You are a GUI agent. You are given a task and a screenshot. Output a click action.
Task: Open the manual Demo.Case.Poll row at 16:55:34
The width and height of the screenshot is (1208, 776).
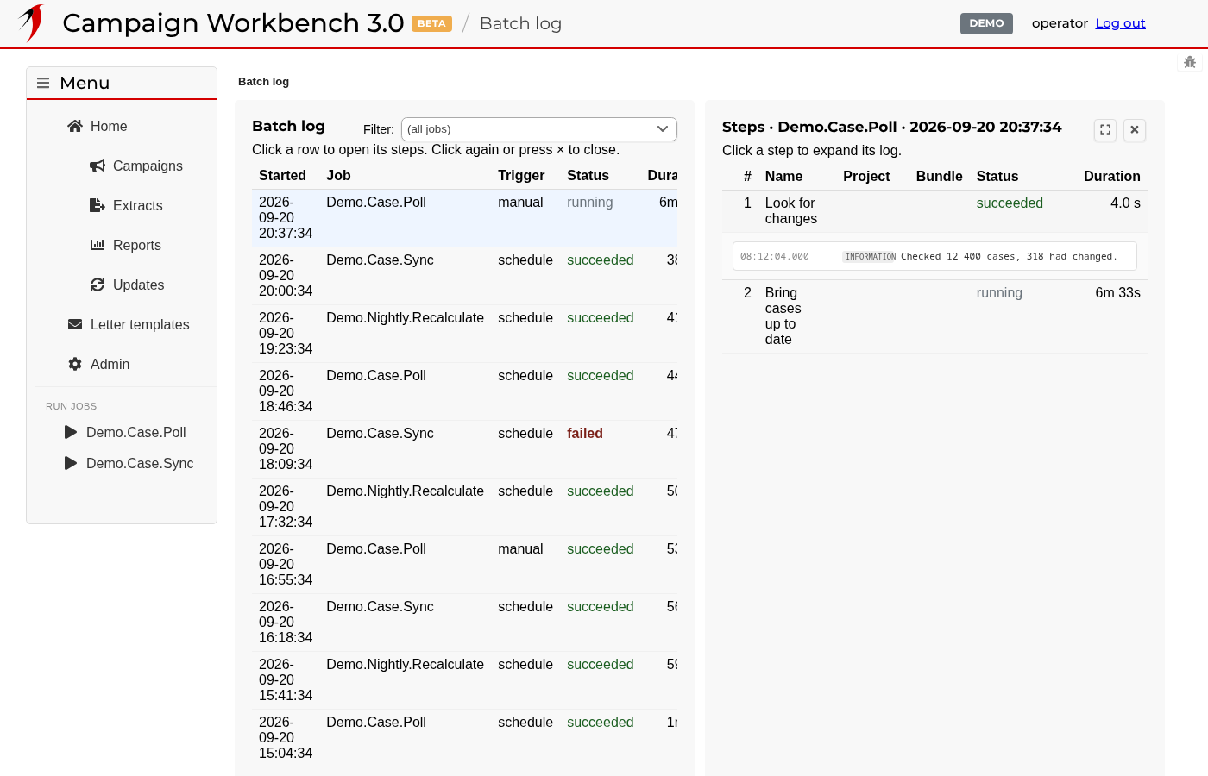[x=464, y=565]
